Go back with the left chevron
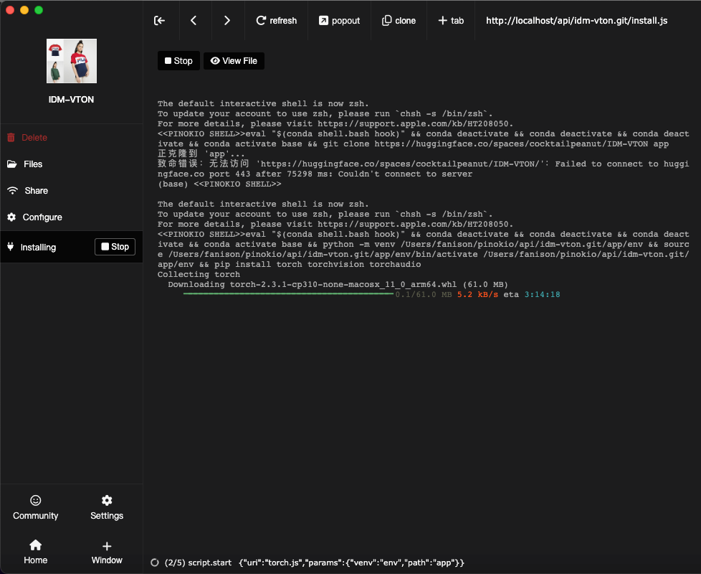The height and width of the screenshot is (574, 701). click(194, 21)
